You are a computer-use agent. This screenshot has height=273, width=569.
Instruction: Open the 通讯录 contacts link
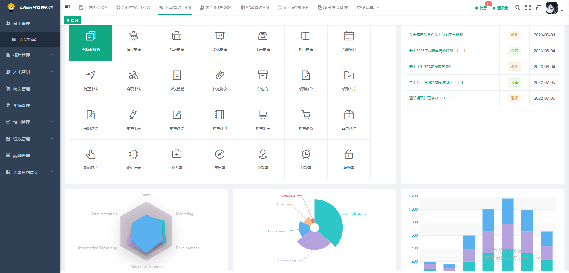(x=500, y=8)
